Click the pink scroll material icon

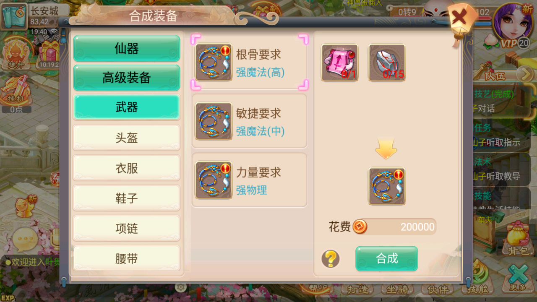pyautogui.click(x=340, y=62)
